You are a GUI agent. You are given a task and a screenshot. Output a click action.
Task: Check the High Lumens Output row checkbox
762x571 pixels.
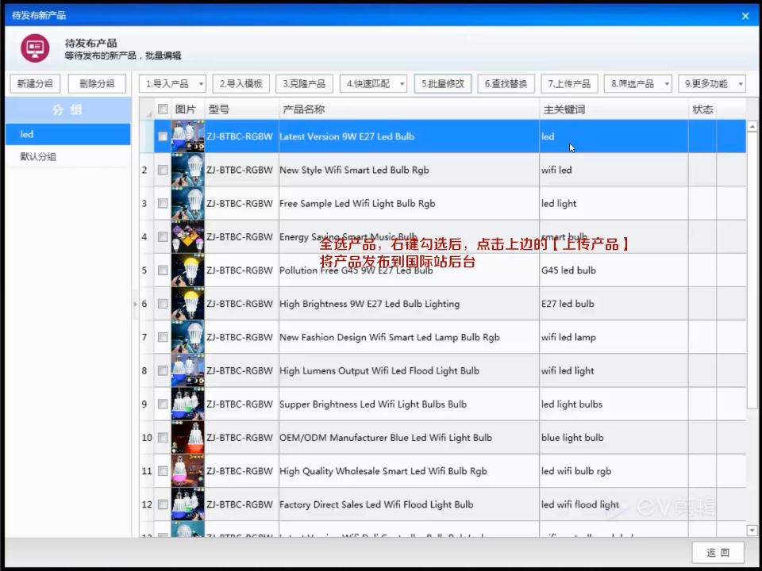coord(163,371)
